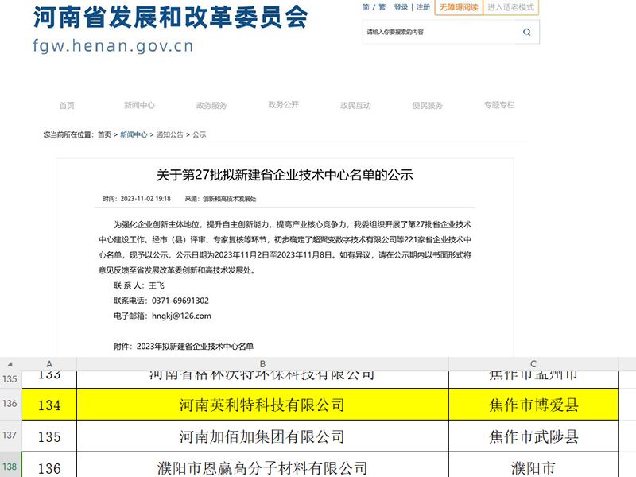Open the 政民互动 navigation menu
636x477 pixels.
point(355,104)
